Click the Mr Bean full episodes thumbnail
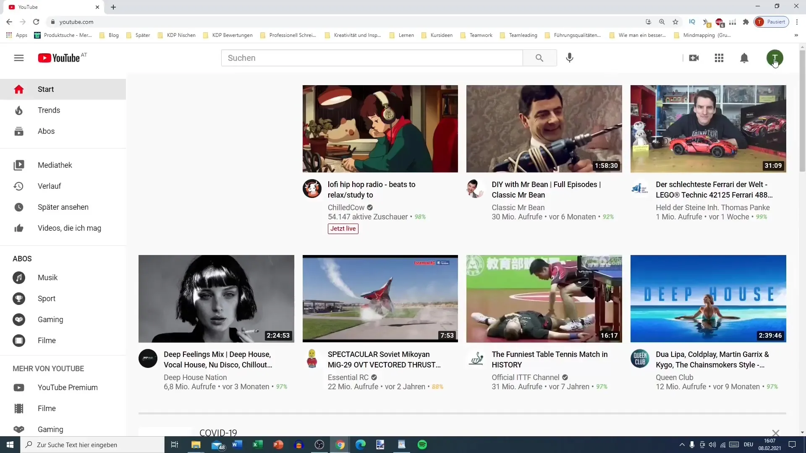The height and width of the screenshot is (453, 806). (544, 128)
